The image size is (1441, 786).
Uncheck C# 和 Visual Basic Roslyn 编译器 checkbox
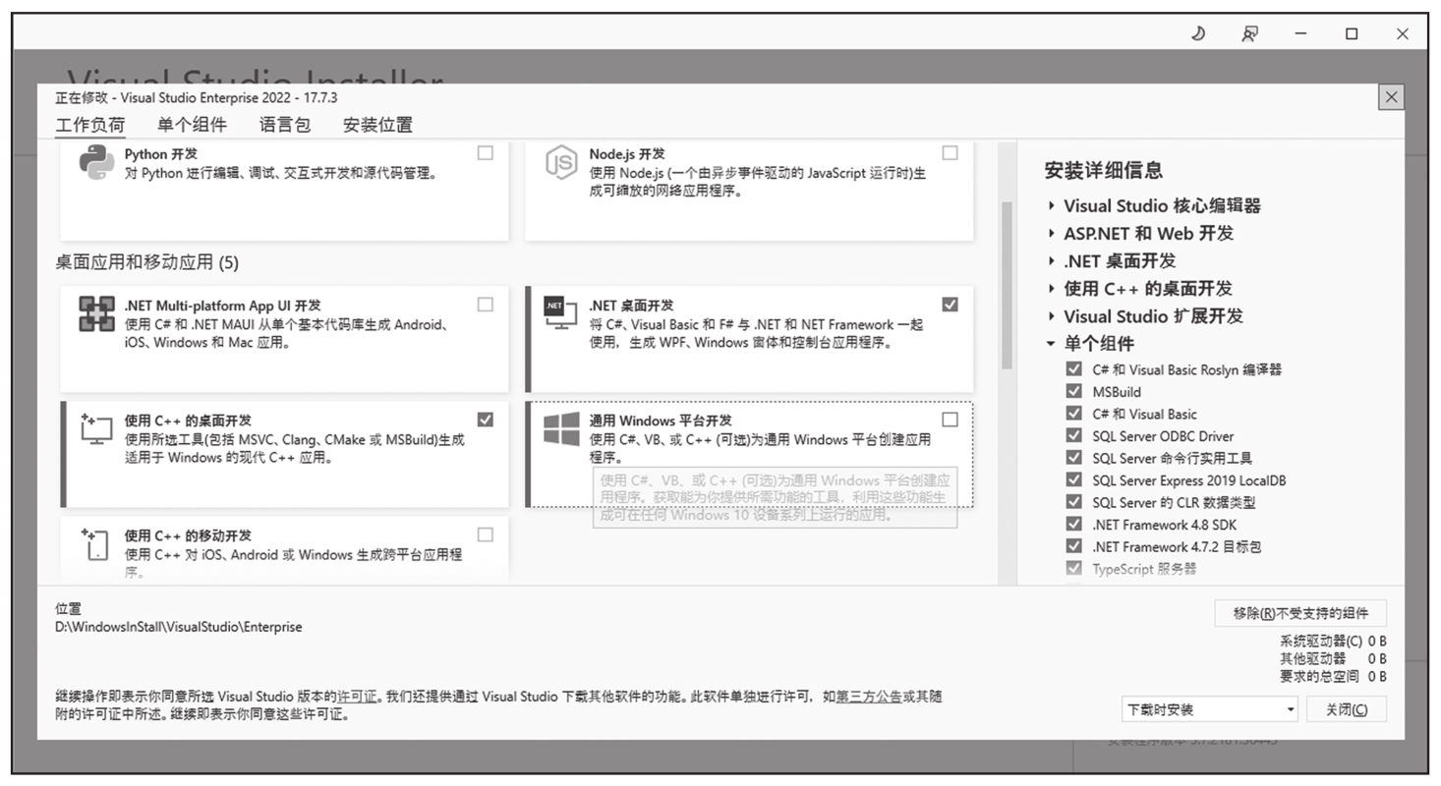(1073, 369)
